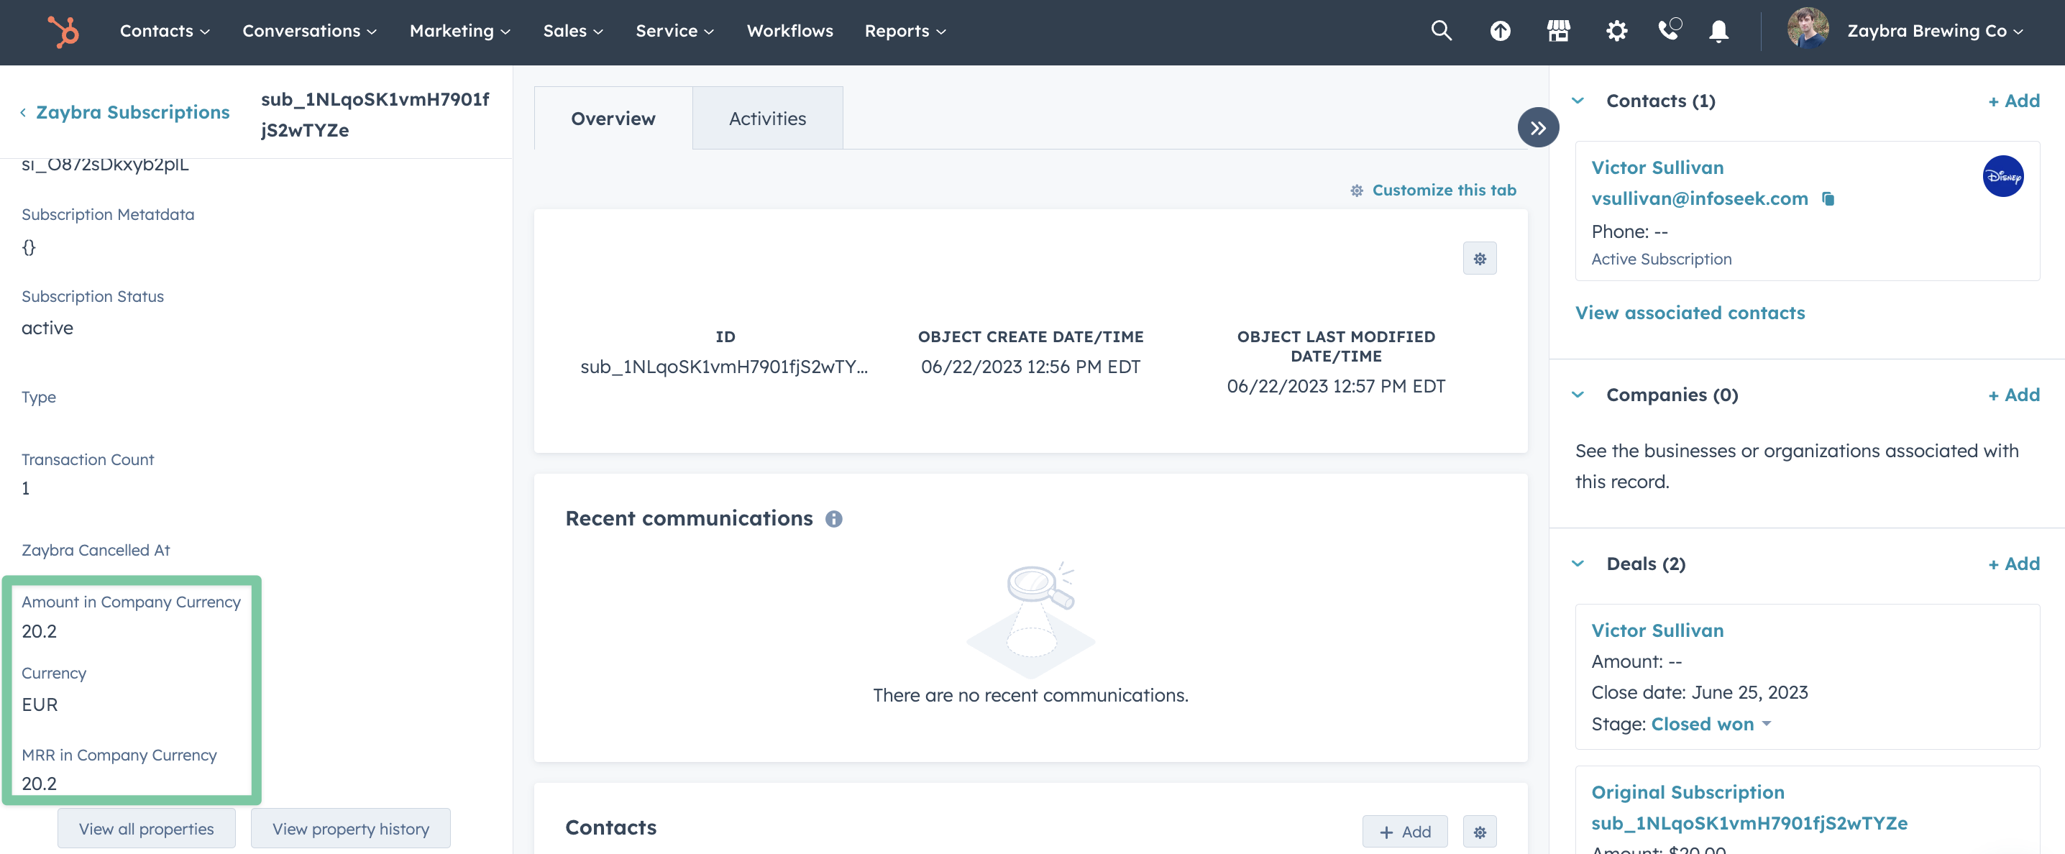Open View associated contacts link
2065x854 pixels.
(x=1690, y=313)
